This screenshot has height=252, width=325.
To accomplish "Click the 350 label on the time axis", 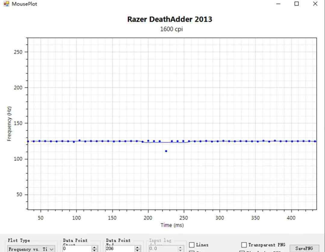I will (255, 218).
